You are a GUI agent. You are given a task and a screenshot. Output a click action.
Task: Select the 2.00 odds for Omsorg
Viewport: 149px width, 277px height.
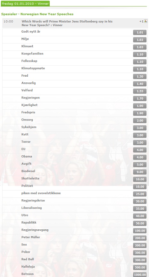(140, 121)
